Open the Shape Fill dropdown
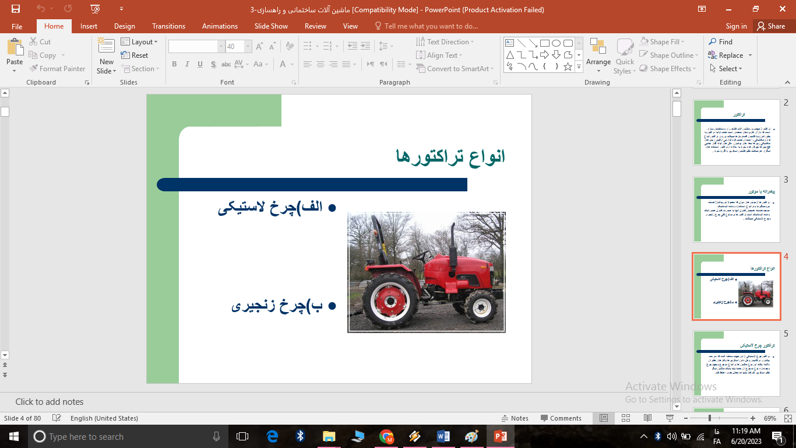The height and width of the screenshot is (448, 796). [x=664, y=41]
